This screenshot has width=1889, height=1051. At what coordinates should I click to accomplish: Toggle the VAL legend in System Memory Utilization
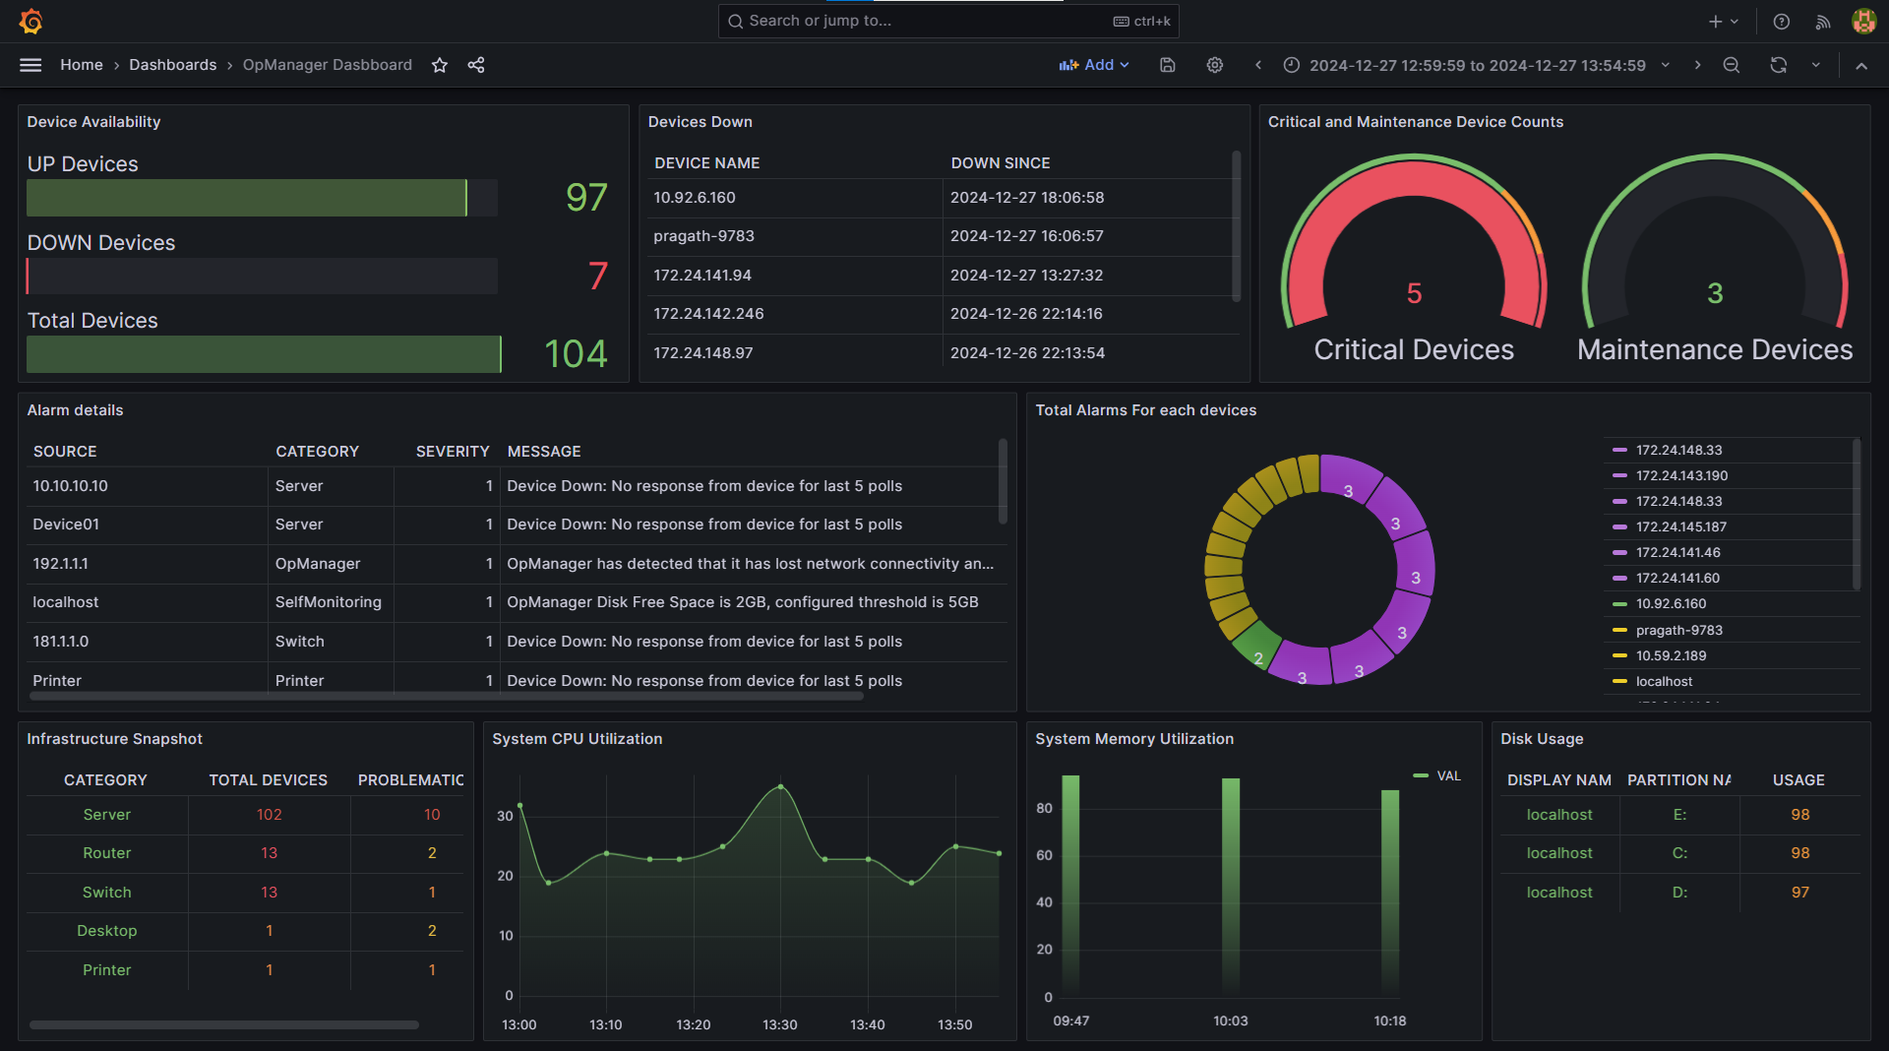click(1447, 775)
